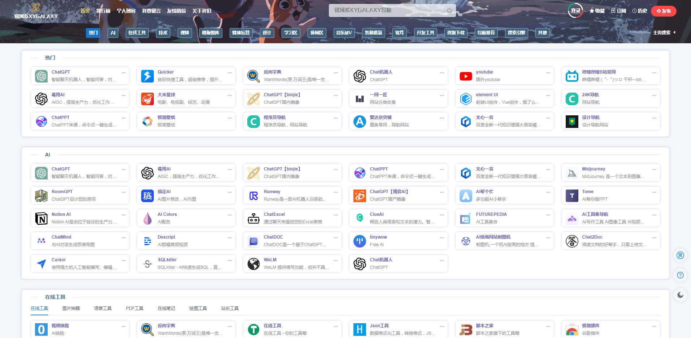Expand 主页搜索 using its arrow
This screenshot has height=338, width=691.
pos(674,32)
